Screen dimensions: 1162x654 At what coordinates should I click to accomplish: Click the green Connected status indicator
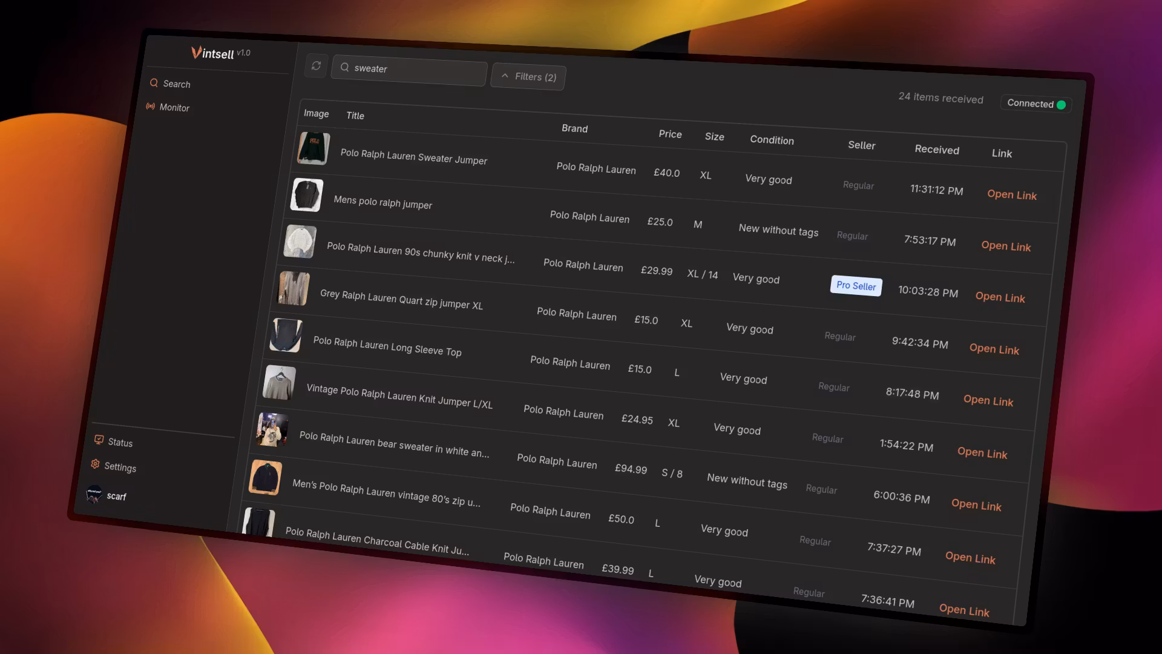tap(1060, 105)
